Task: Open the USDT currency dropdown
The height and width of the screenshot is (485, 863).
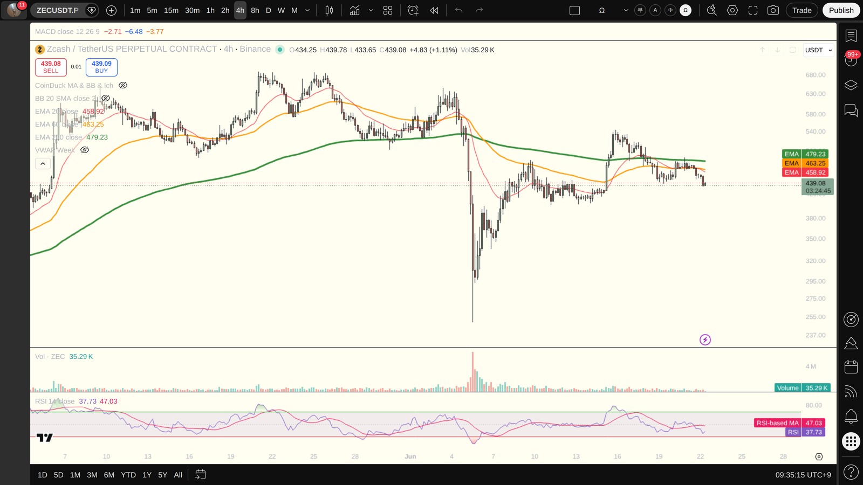Action: 818,50
